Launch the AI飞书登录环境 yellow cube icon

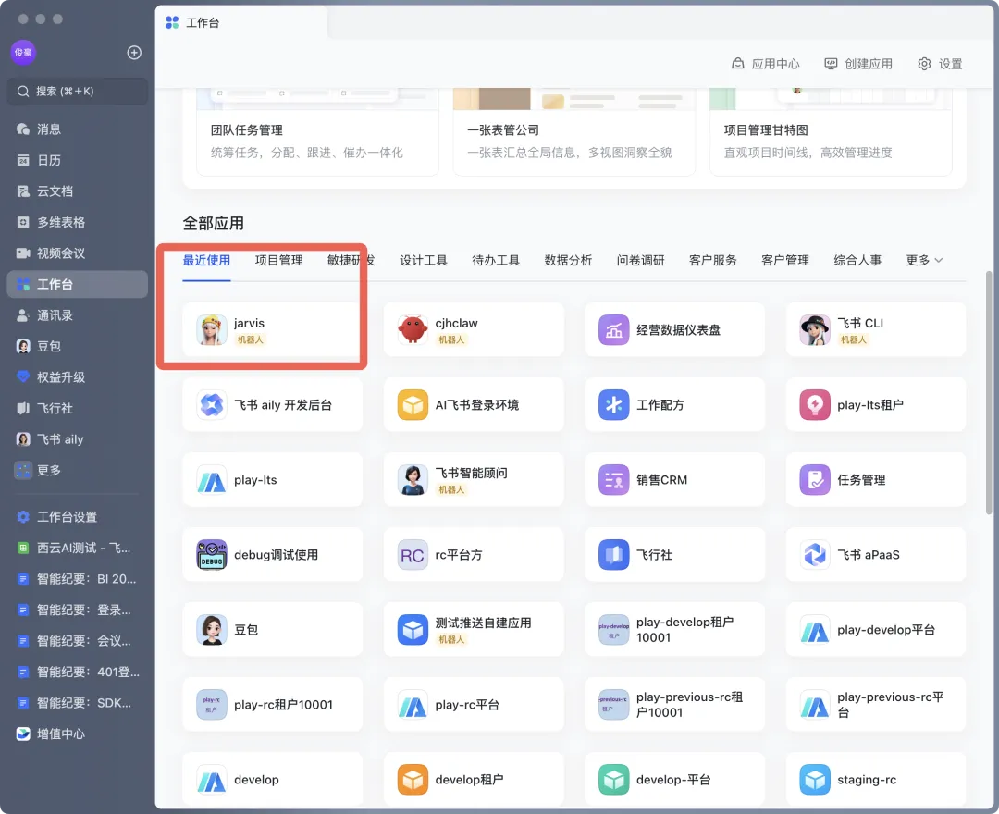pos(413,405)
